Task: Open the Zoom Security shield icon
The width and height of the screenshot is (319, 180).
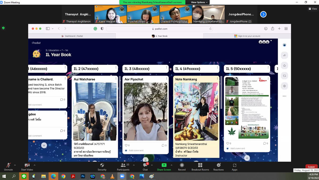Action: point(102,165)
